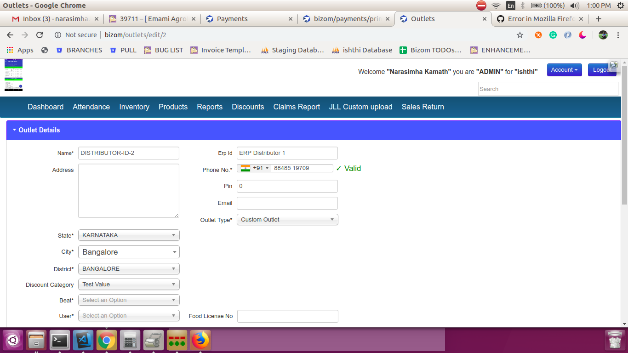Open the Discount Category dropdown
The image size is (628, 353).
(129, 285)
